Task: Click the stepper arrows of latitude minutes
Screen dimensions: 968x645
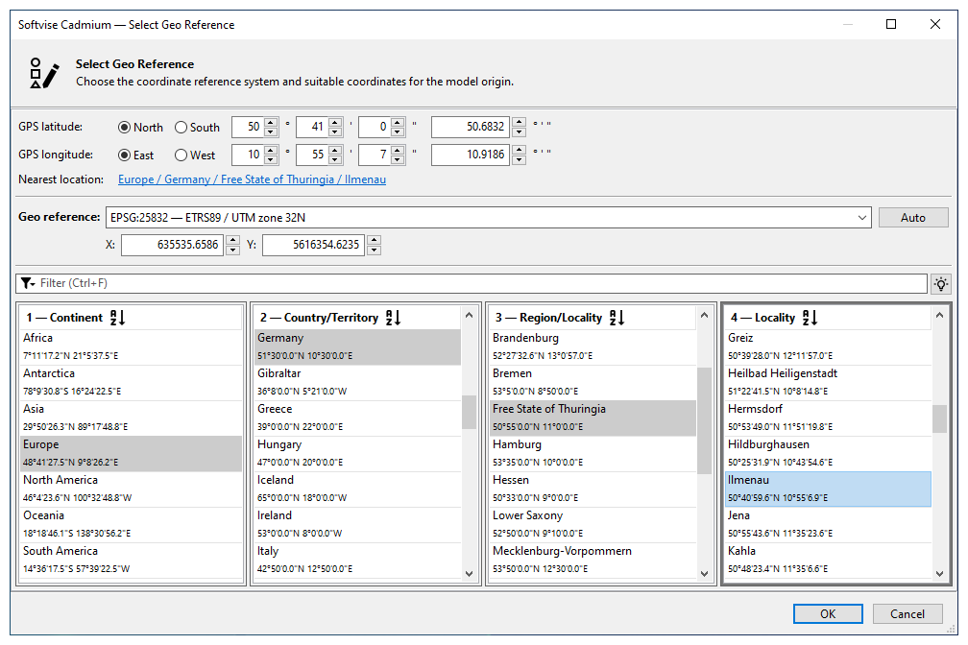Action: coord(335,127)
